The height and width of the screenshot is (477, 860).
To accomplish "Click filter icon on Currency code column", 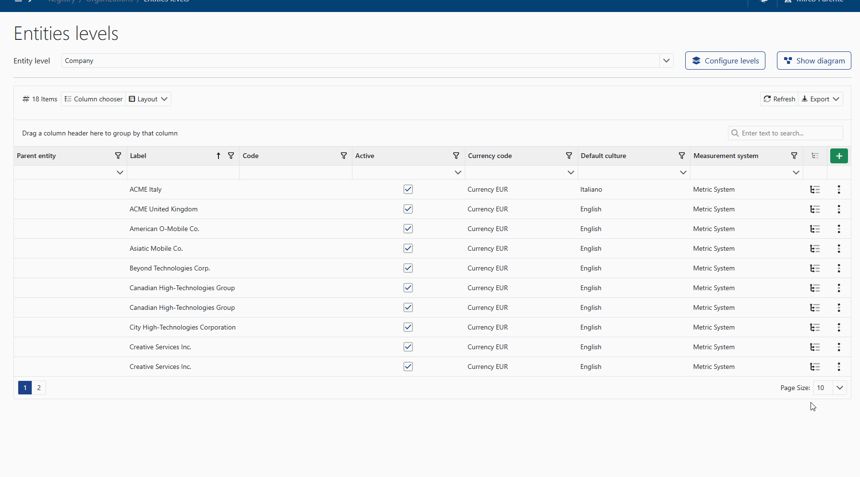I will pos(569,156).
